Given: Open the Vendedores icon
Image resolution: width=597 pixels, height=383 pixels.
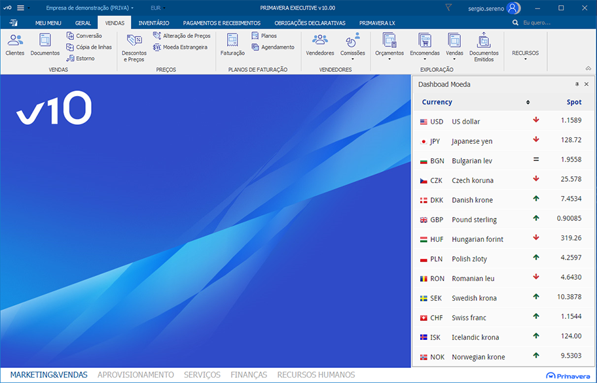Looking at the screenshot, I should [320, 45].
